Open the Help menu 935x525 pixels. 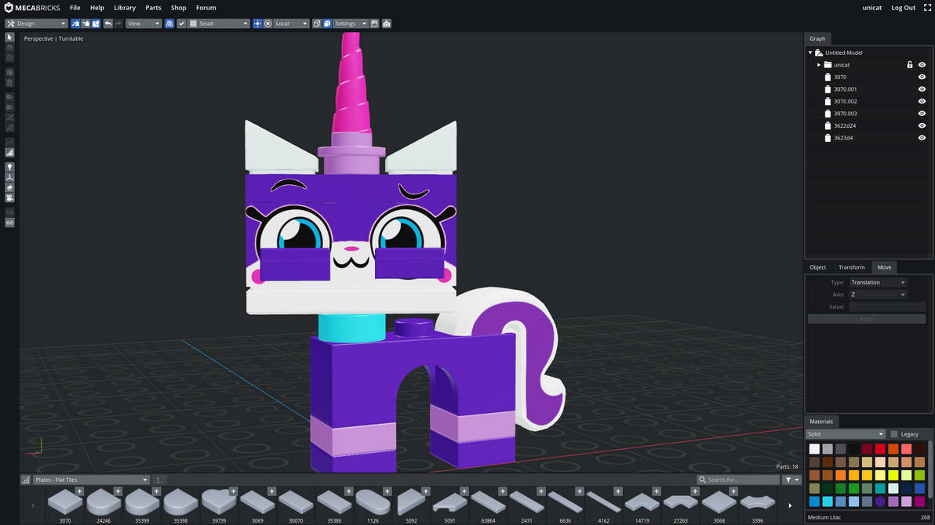click(97, 8)
